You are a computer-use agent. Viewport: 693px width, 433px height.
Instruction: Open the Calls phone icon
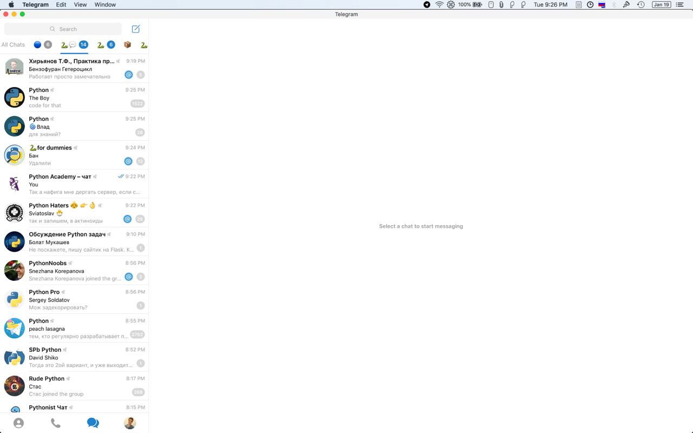pyautogui.click(x=56, y=423)
